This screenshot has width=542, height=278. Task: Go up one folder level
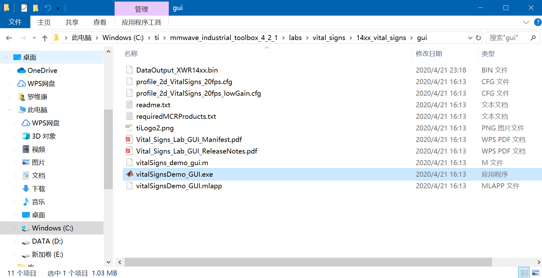coord(45,38)
